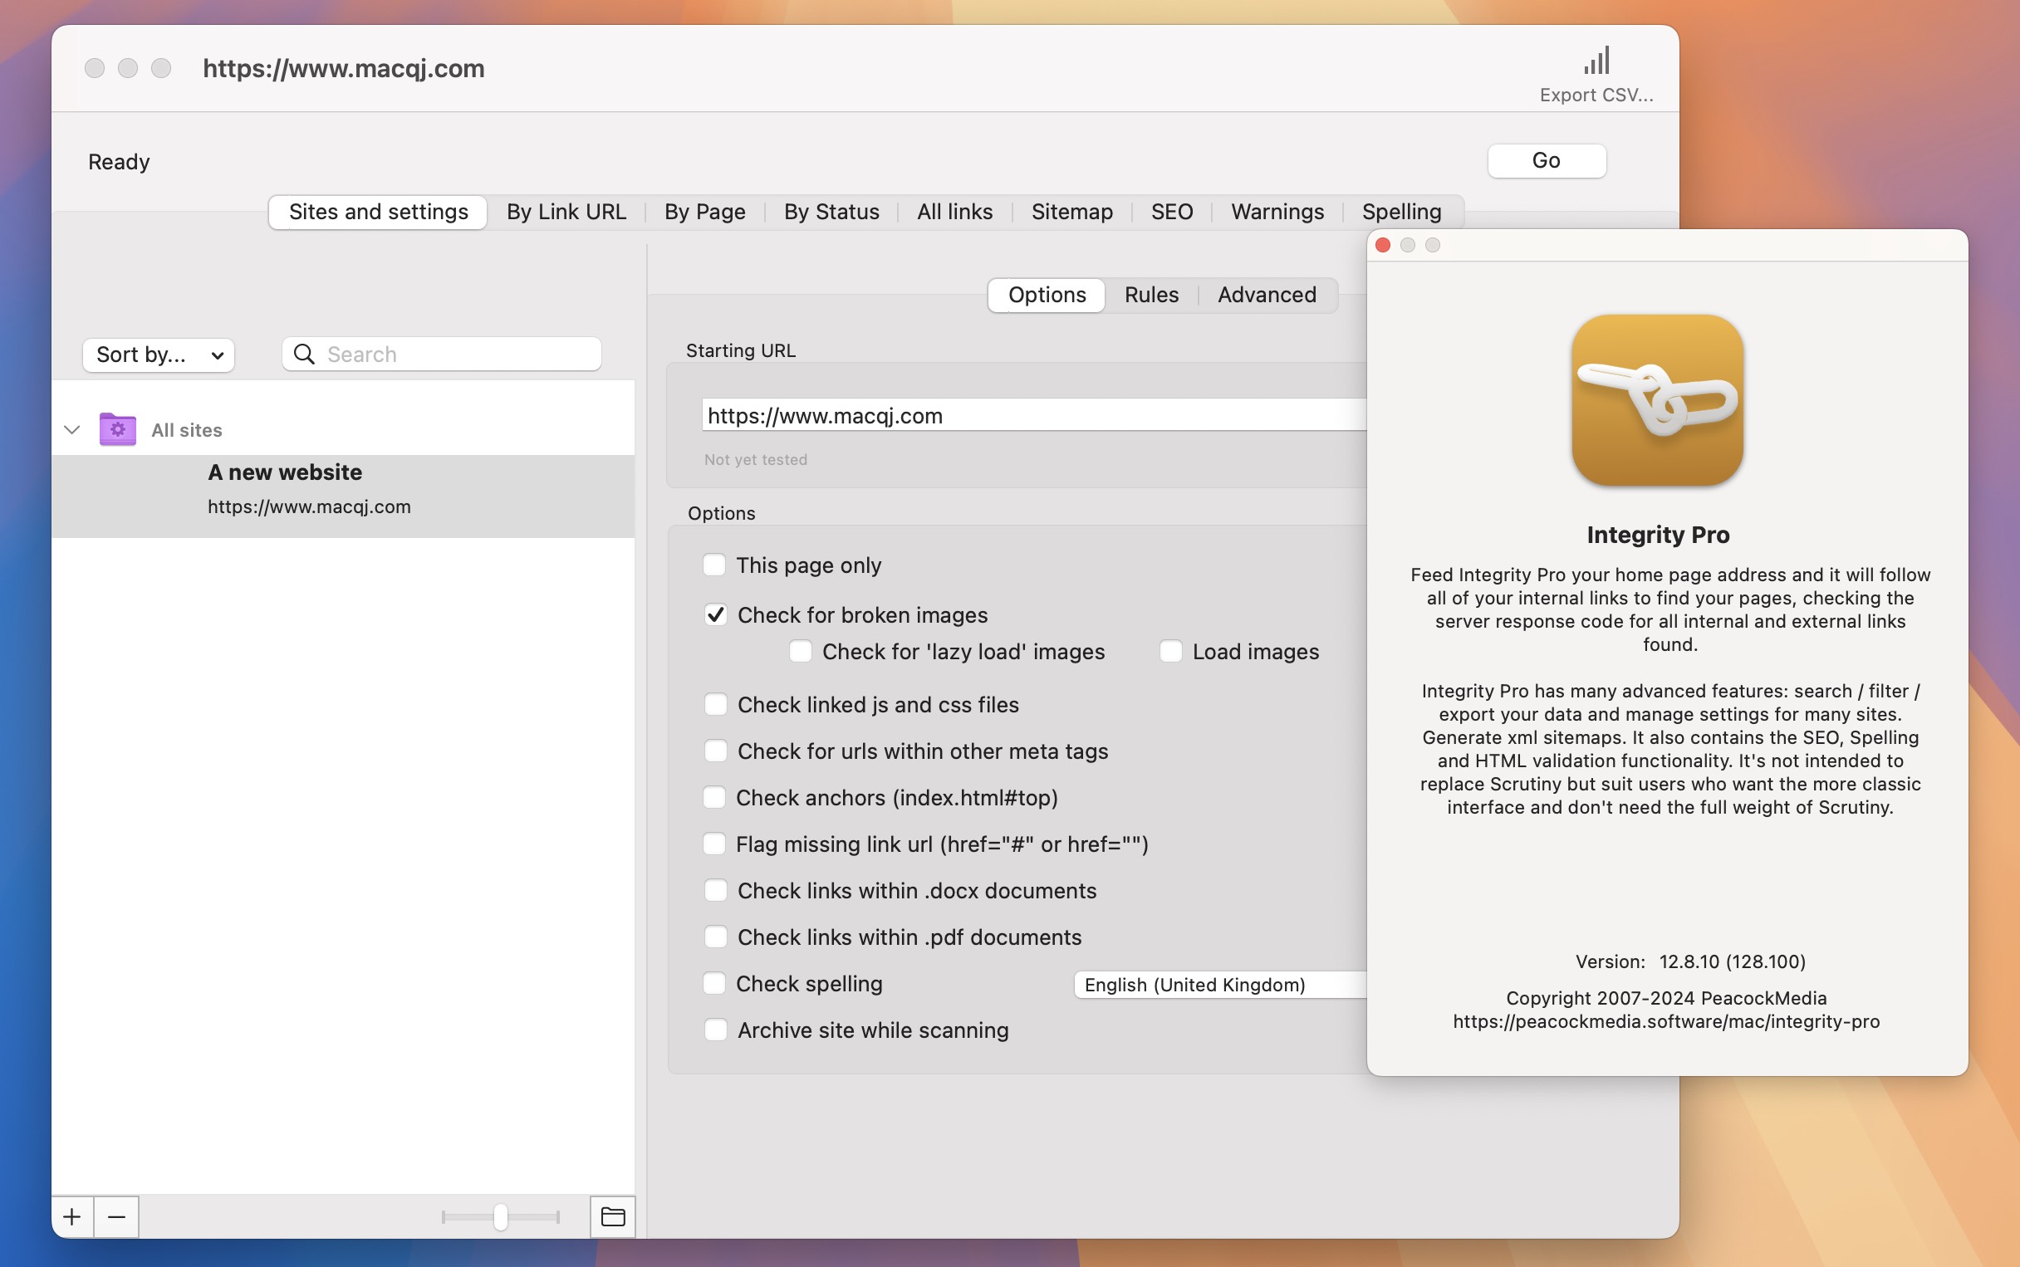Open the All links tab
This screenshot has height=1267, width=2020.
[954, 212]
